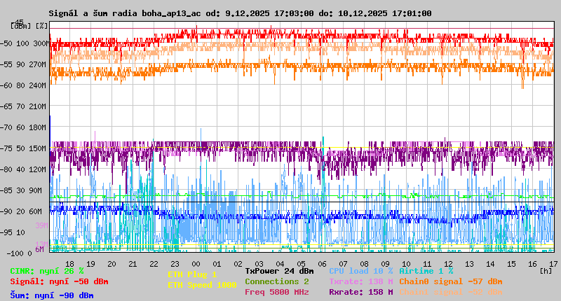Select the purple Rxrate legend entry
The height and width of the screenshot is (301, 561).
tap(360, 292)
